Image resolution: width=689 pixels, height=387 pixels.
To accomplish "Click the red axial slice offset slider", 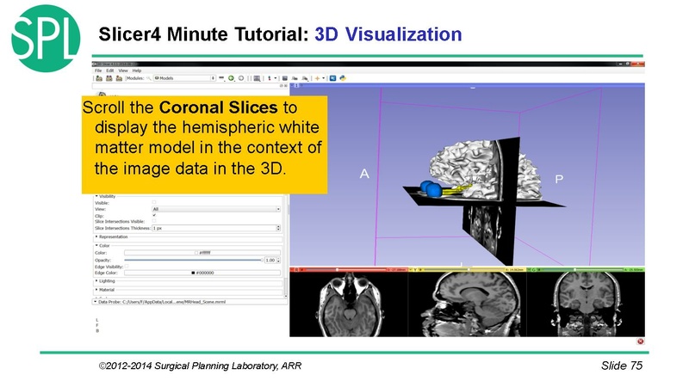I will 346,269.
